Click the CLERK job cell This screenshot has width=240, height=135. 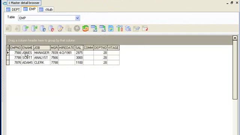pos(42,63)
